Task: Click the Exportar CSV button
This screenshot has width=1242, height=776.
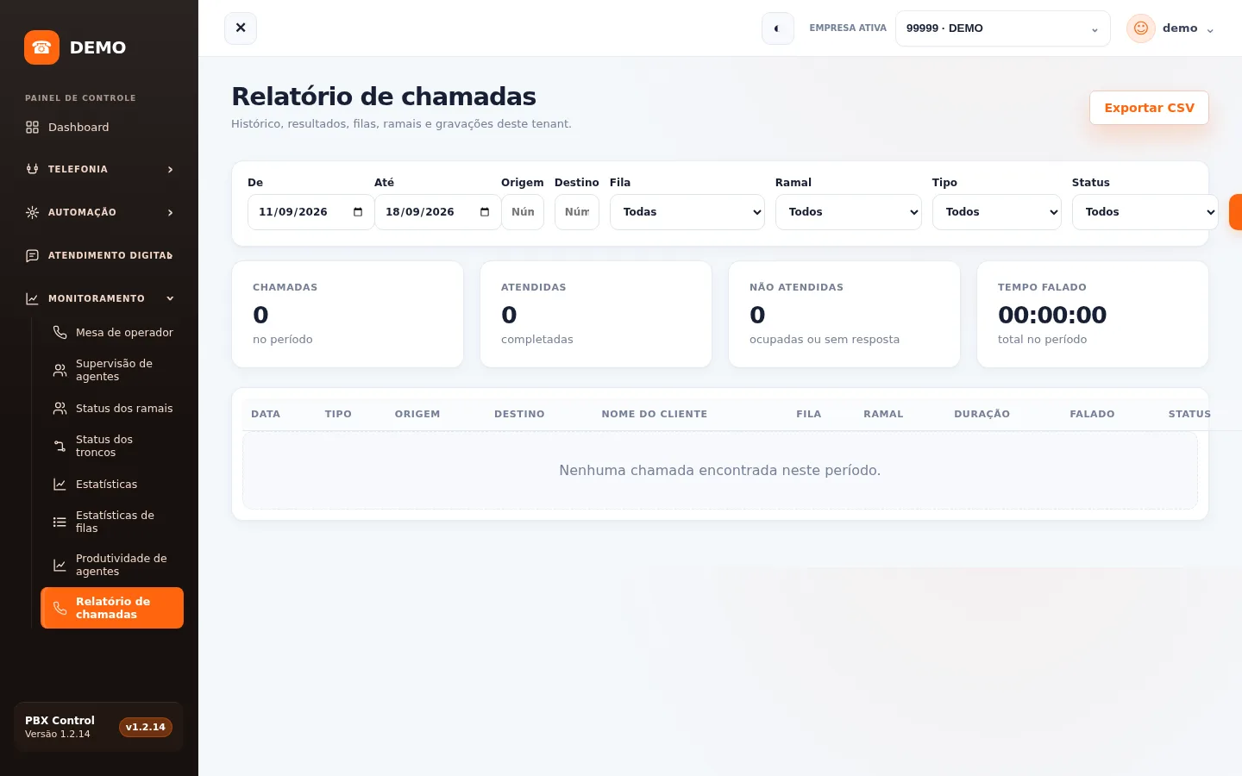Action: [1149, 108]
